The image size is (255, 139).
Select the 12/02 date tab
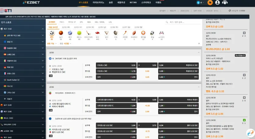coord(66,27)
